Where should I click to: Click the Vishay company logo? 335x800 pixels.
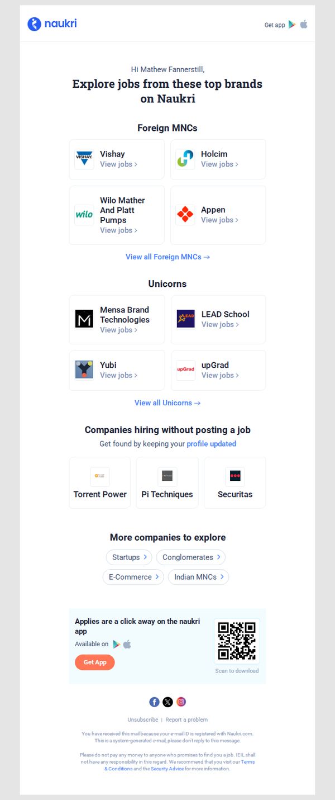84,159
